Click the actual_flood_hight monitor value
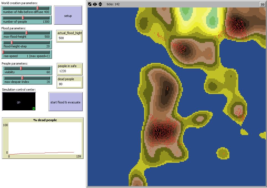Viewport: 267px width, 188px height. pos(69,38)
